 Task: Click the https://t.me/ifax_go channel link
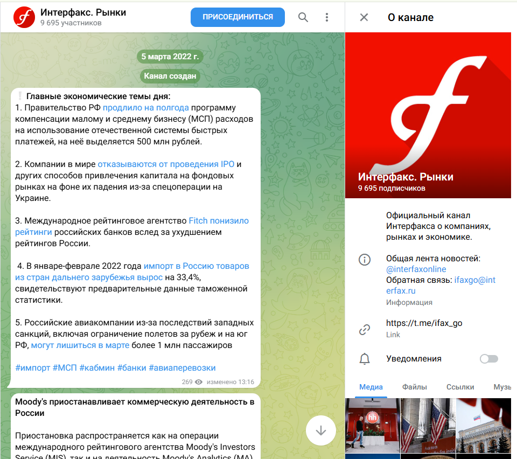coord(424,323)
